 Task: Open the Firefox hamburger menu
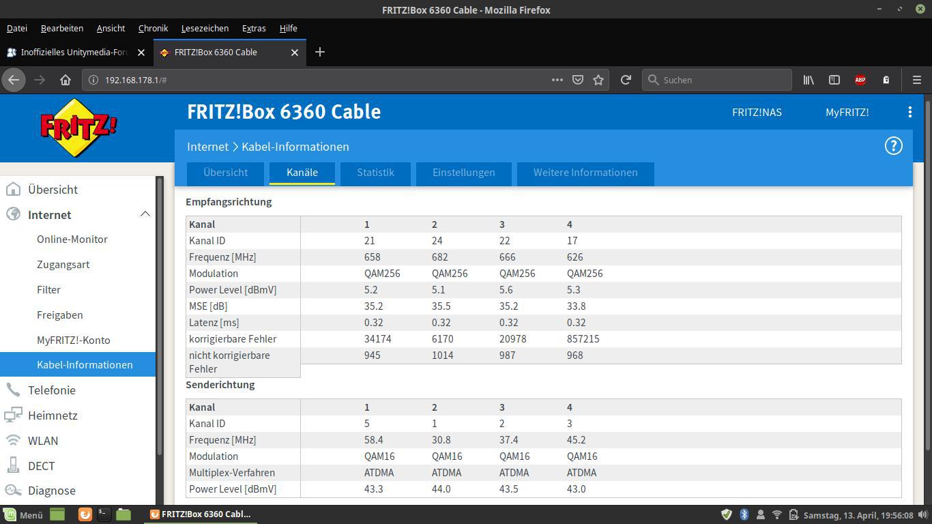(916, 80)
